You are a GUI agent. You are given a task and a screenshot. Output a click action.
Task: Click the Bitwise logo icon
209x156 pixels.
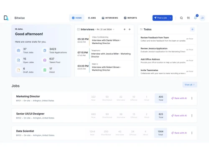pos(6,18)
